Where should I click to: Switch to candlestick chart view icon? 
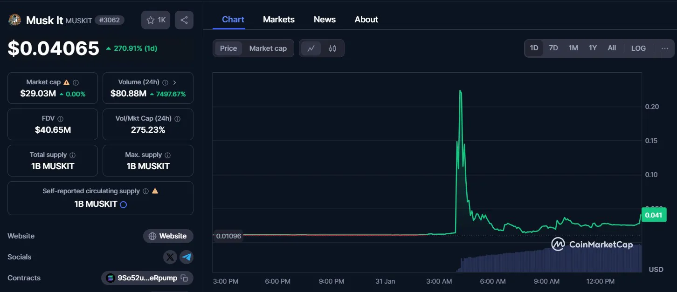click(332, 48)
